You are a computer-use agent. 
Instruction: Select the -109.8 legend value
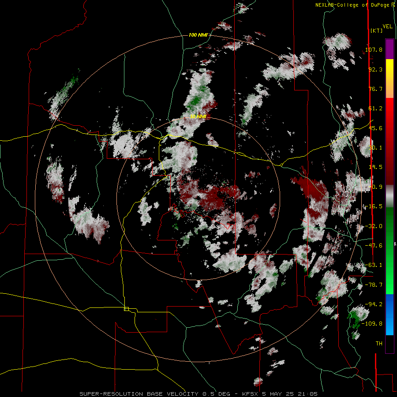tap(372, 324)
